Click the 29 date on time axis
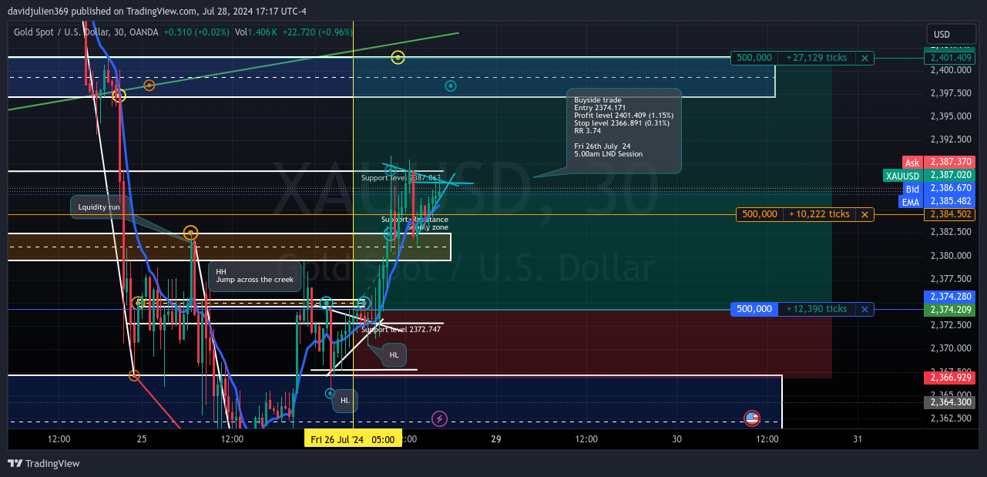This screenshot has height=477, width=987. click(x=496, y=439)
